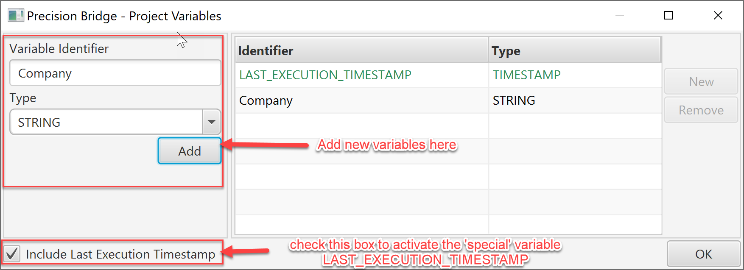Sort by the Type column header
Image resolution: width=744 pixels, height=270 pixels.
[575, 50]
